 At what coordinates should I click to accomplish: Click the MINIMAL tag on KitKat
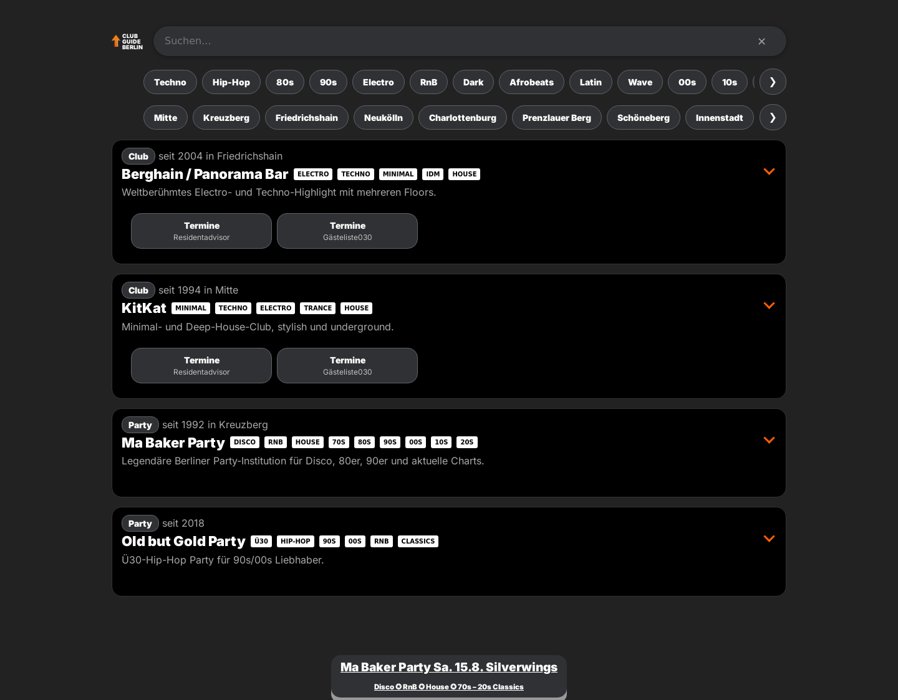pyautogui.click(x=191, y=308)
